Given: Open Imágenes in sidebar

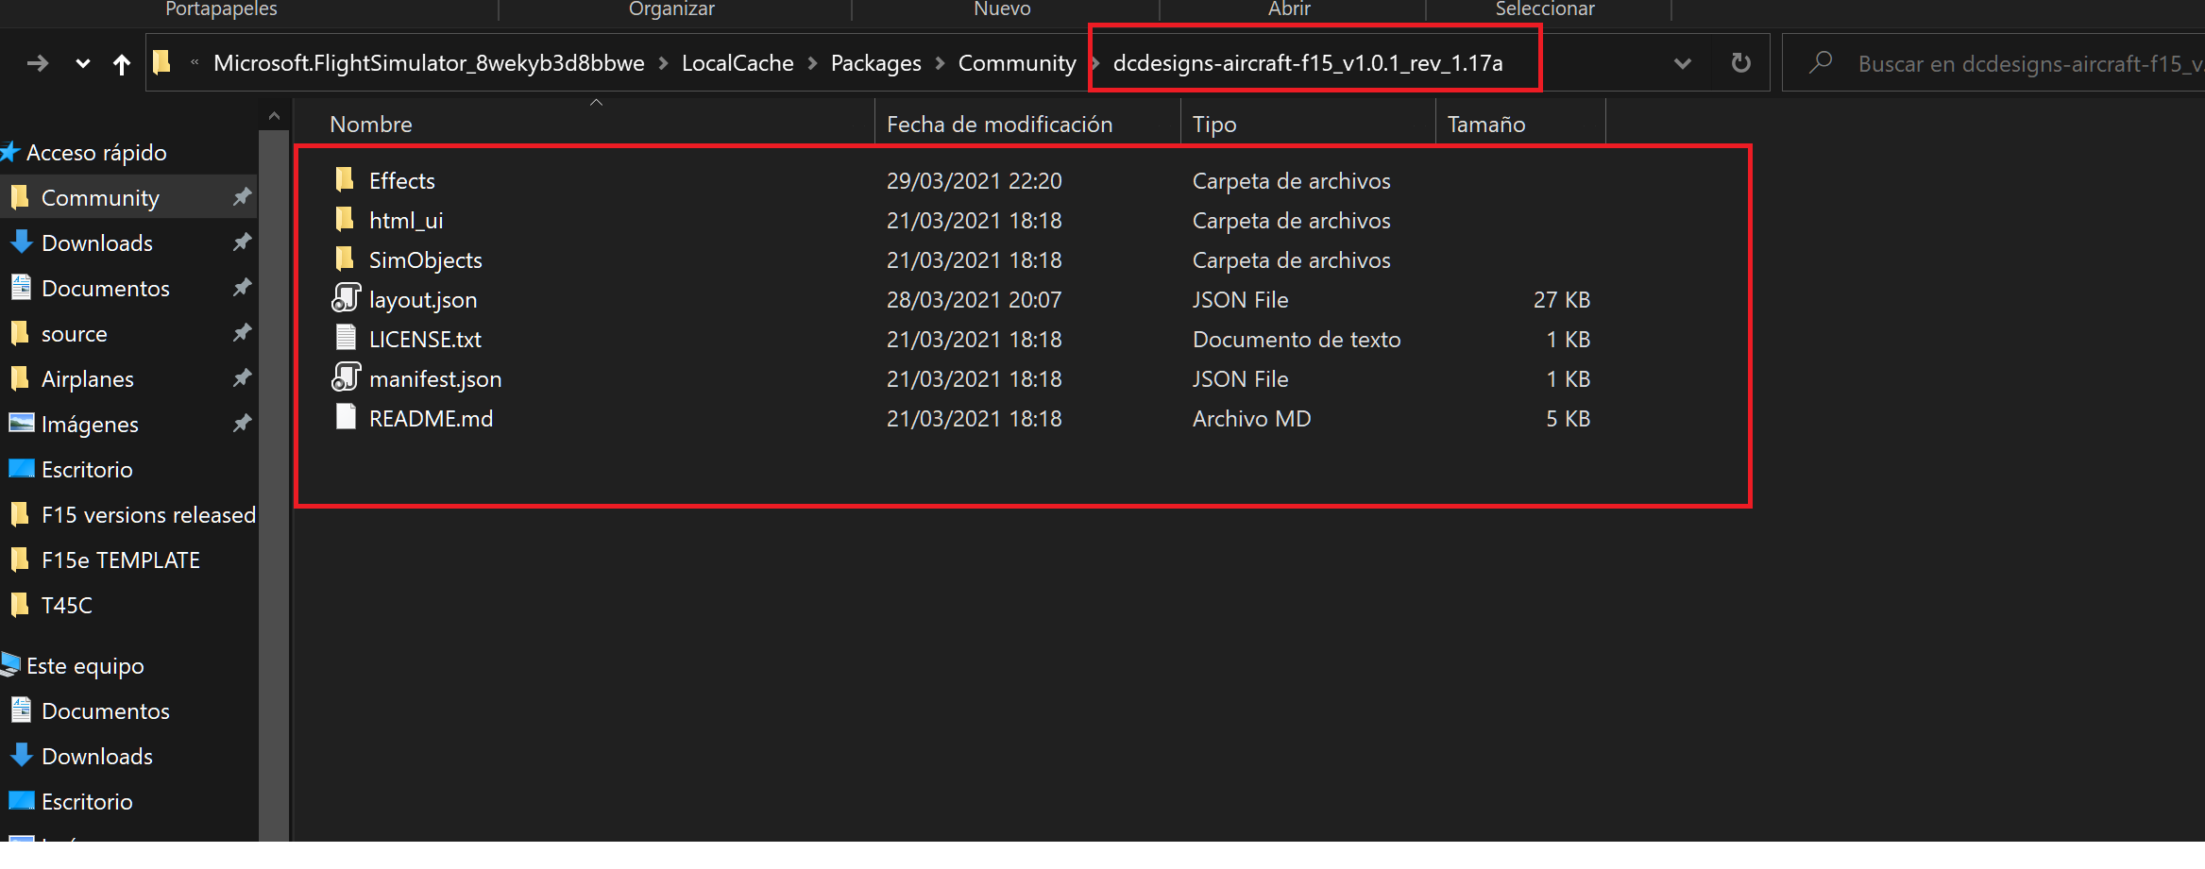Looking at the screenshot, I should [x=90, y=424].
